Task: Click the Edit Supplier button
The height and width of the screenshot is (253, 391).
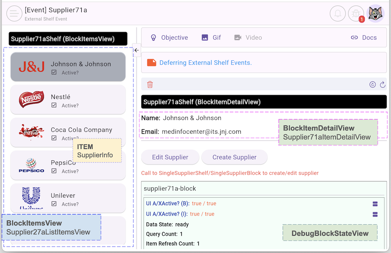Action: 170,157
